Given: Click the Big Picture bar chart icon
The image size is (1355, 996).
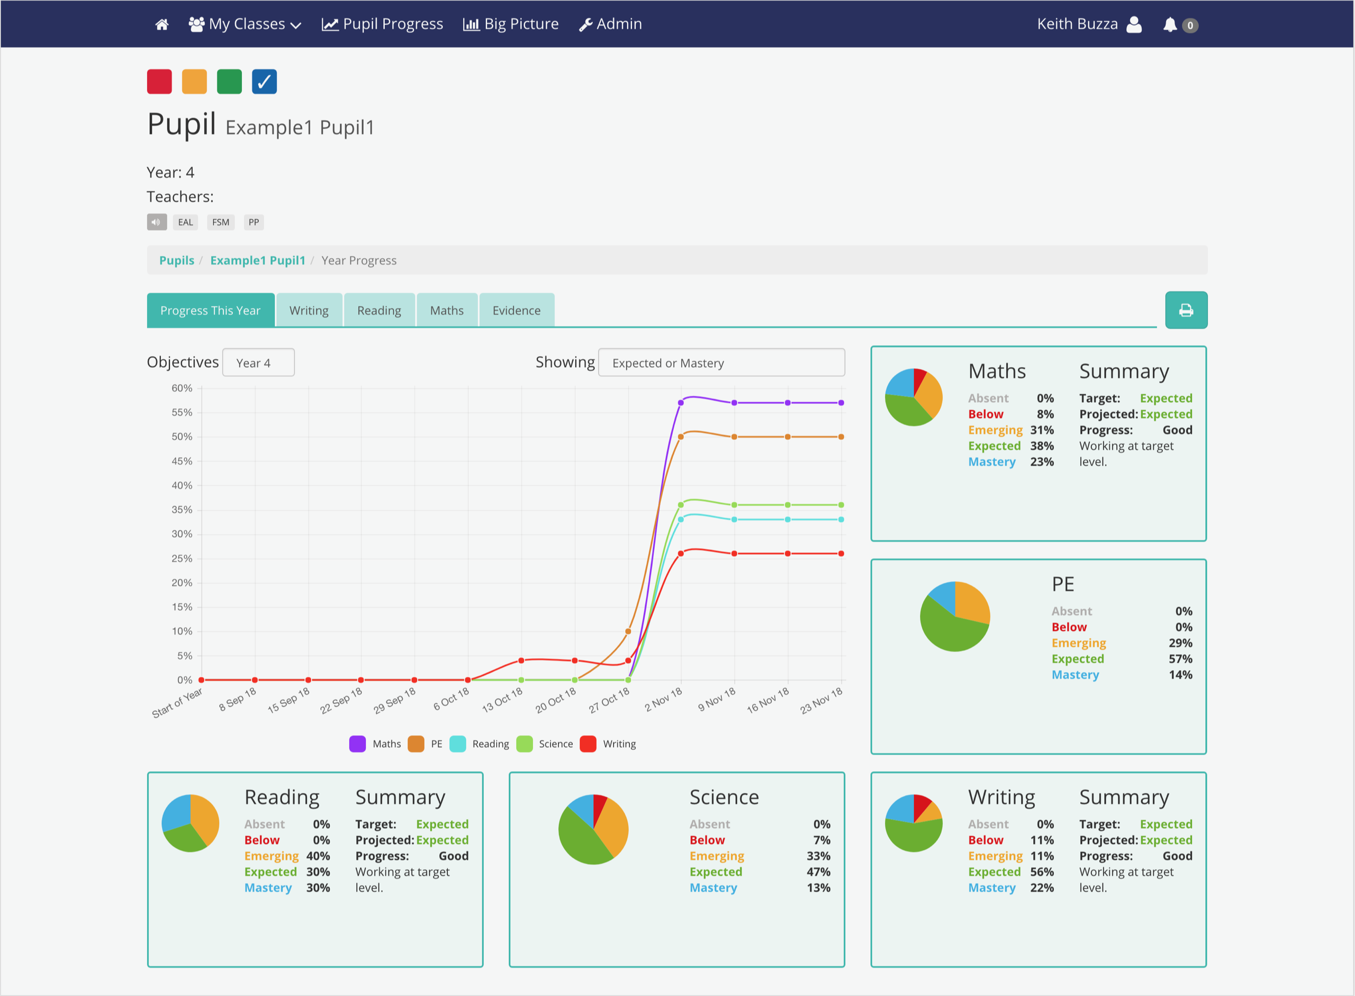Looking at the screenshot, I should [472, 24].
